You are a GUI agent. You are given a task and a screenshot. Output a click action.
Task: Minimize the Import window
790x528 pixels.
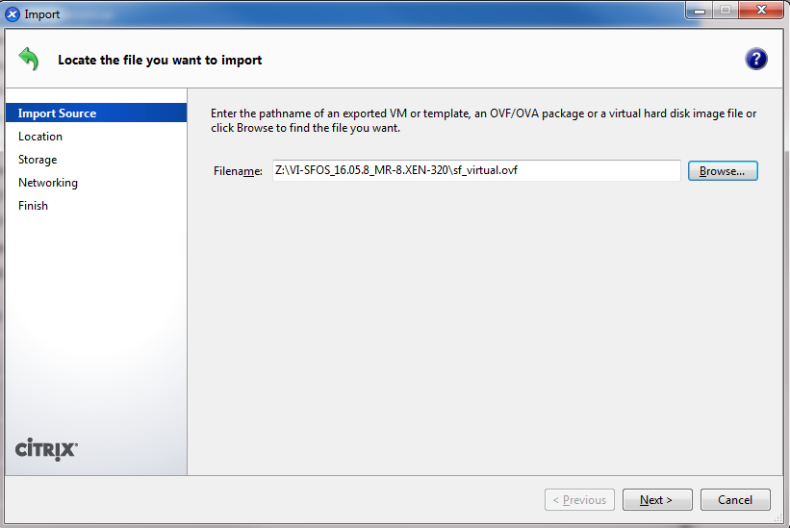coord(697,11)
